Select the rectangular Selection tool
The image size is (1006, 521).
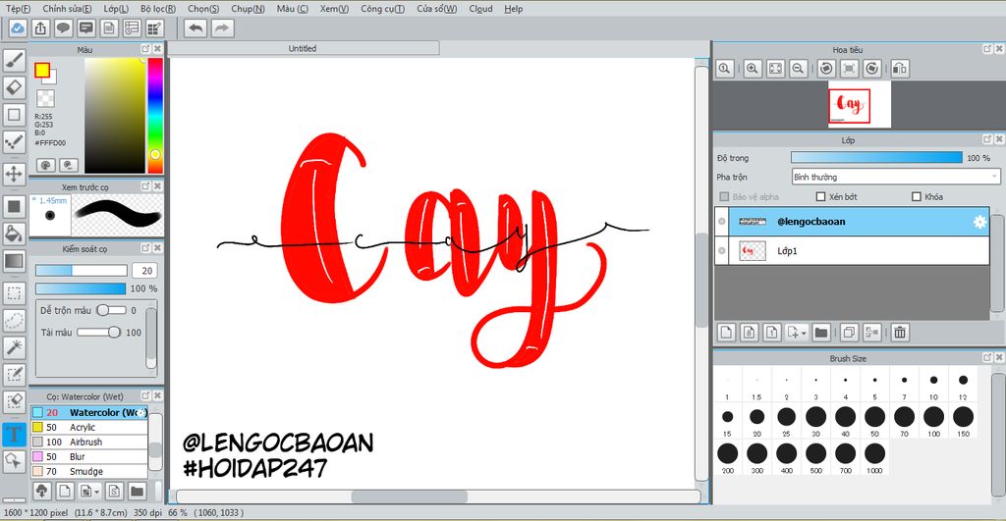coord(14,293)
